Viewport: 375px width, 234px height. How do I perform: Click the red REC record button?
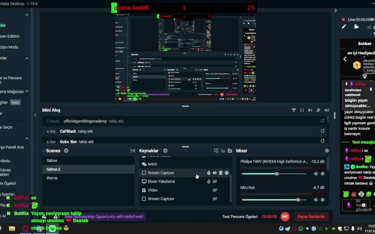[285, 216]
